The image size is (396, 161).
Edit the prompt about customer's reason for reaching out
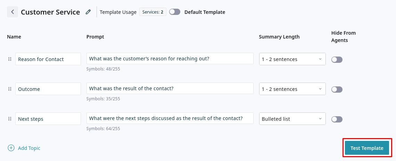170,59
